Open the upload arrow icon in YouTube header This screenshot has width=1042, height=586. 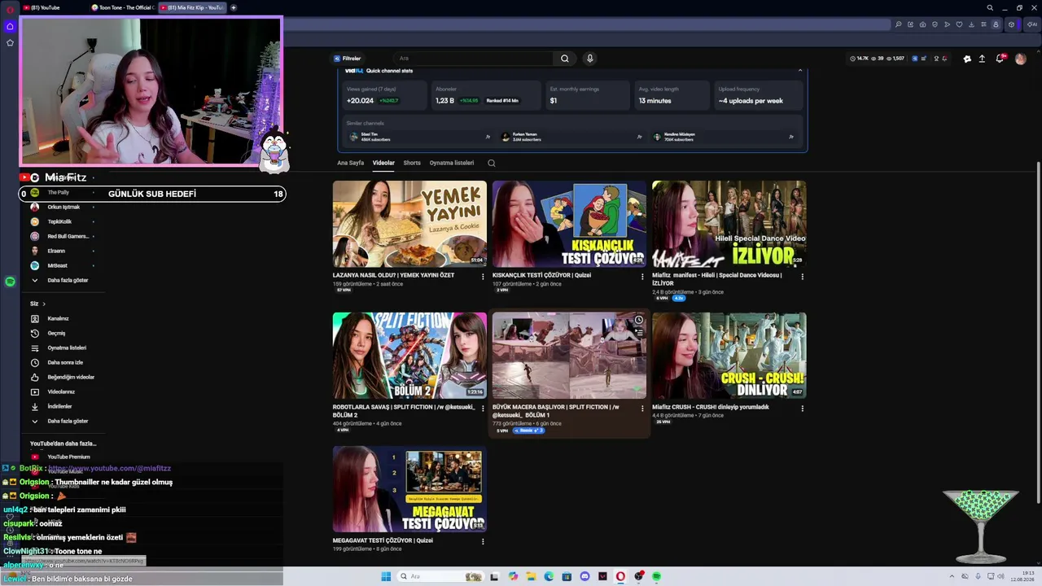[982, 59]
